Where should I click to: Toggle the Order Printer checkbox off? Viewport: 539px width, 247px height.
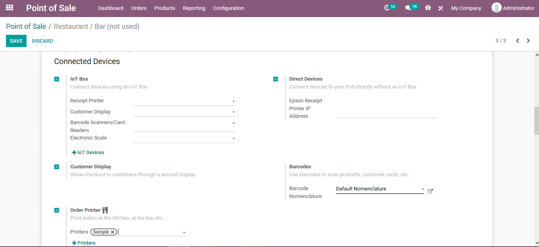57,210
